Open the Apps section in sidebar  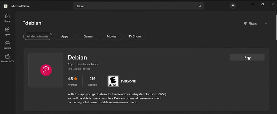click(7, 31)
